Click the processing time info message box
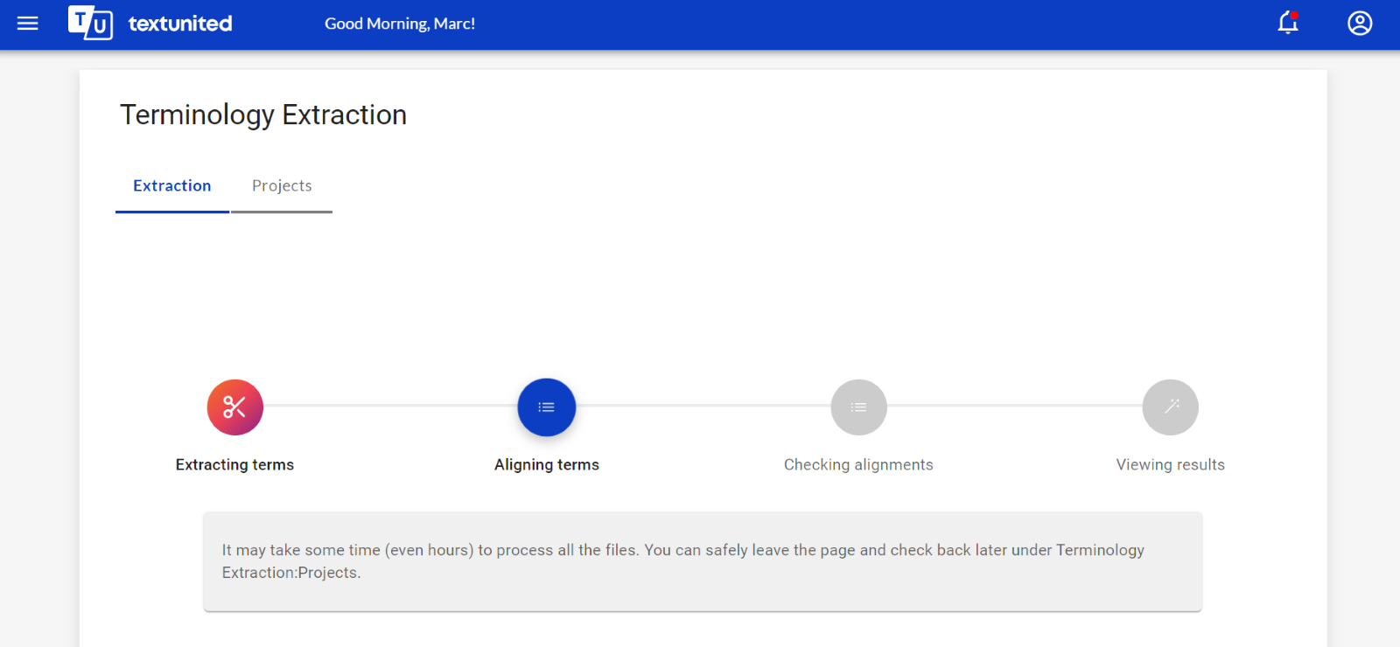1400x647 pixels. [x=703, y=561]
